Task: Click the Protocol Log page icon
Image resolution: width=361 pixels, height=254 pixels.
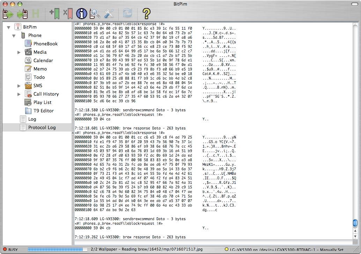Action: (23, 127)
